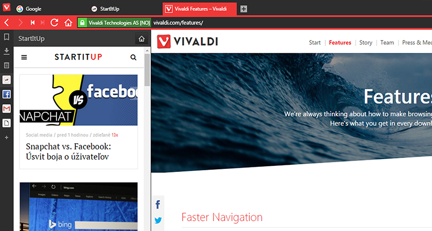Open the Facebook web panel
Image resolution: width=432 pixels, height=231 pixels.
tap(7, 94)
